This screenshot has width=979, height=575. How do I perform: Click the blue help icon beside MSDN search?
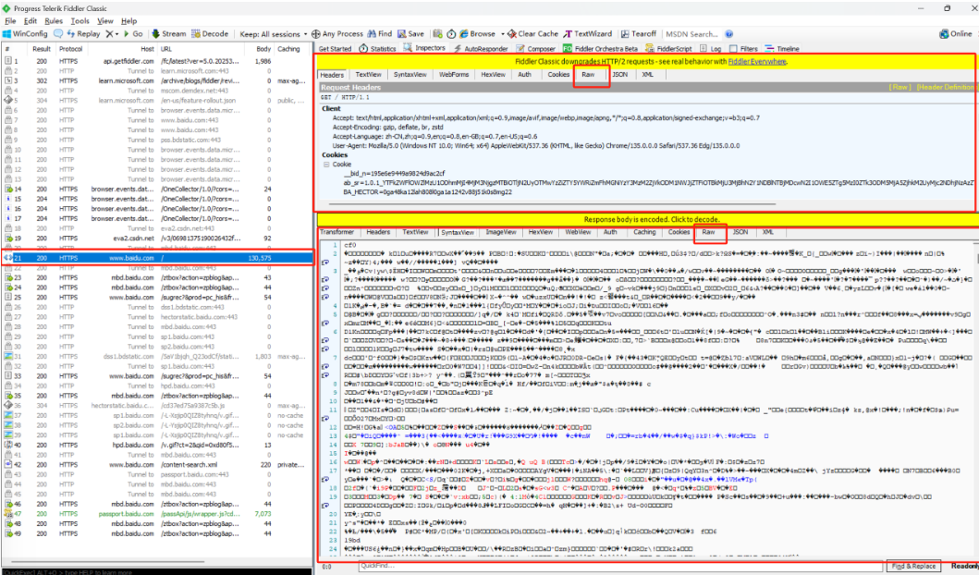click(x=728, y=33)
